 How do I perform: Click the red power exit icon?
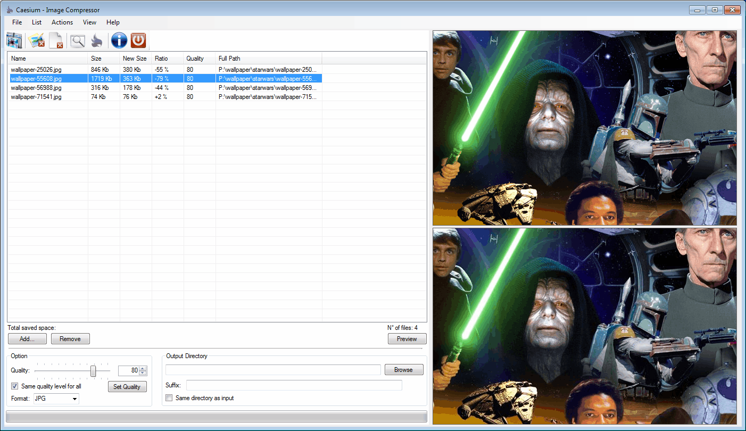click(x=138, y=40)
